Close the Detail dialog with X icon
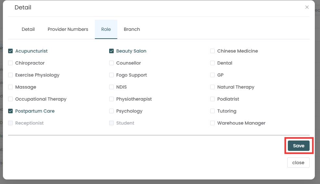The width and height of the screenshot is (320, 184). [x=307, y=7]
